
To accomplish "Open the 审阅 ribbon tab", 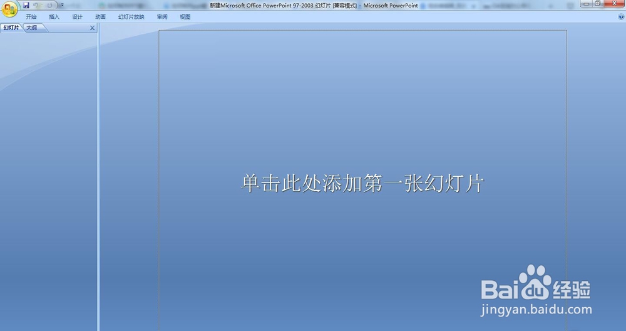I will pyautogui.click(x=162, y=17).
